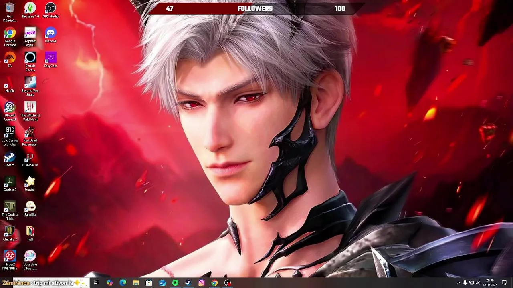Open Steam from the taskbar
Viewport: 513px width, 288px height.
(x=188, y=283)
